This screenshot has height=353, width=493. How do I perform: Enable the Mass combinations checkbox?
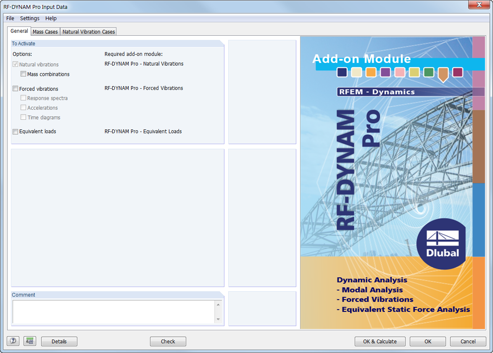point(23,74)
